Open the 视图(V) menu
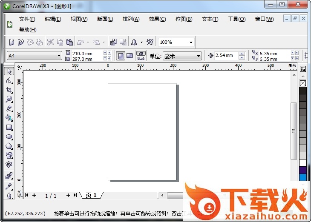311x222 pixels. (79, 19)
